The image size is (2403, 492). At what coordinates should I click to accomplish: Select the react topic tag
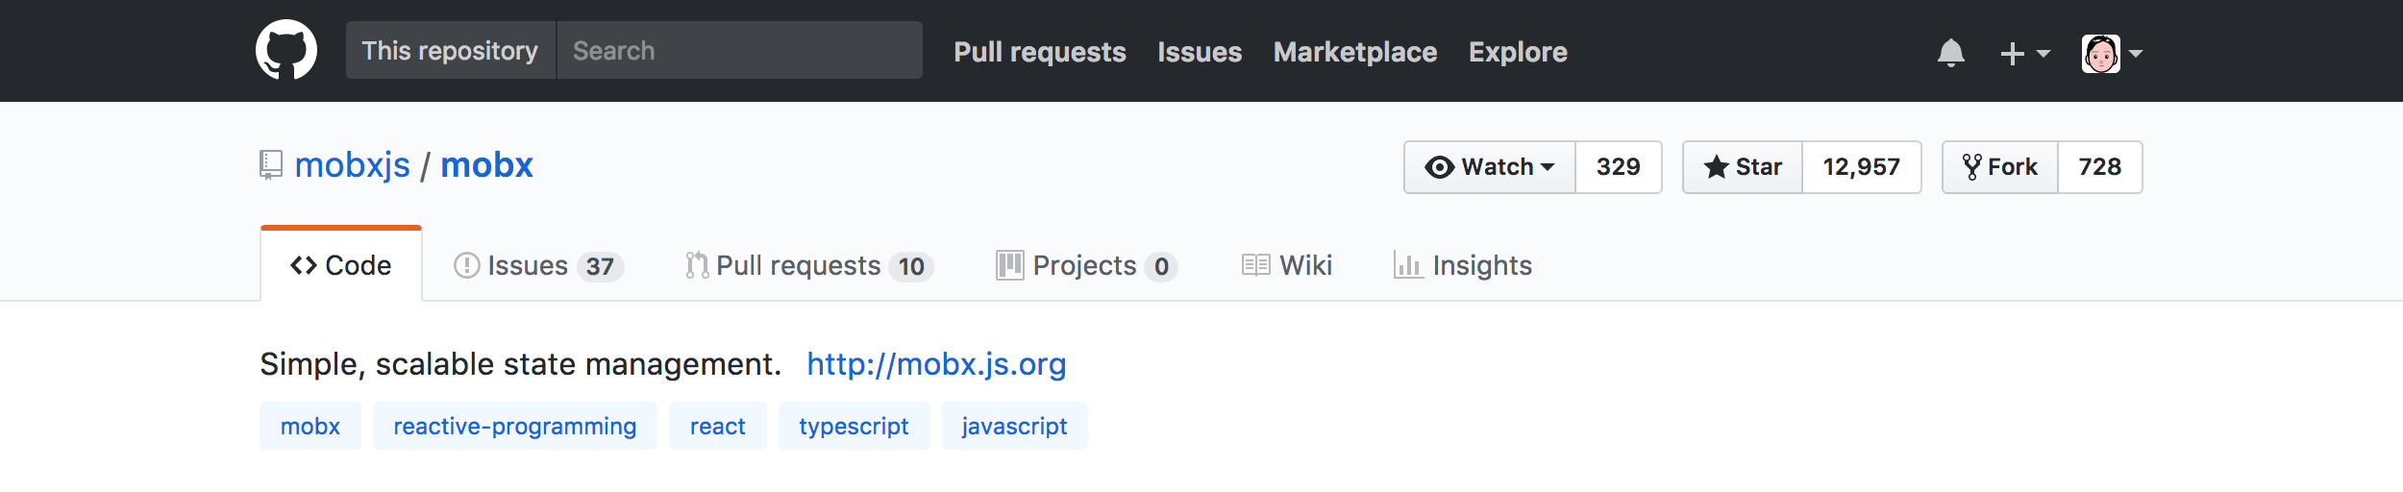pyautogui.click(x=718, y=426)
